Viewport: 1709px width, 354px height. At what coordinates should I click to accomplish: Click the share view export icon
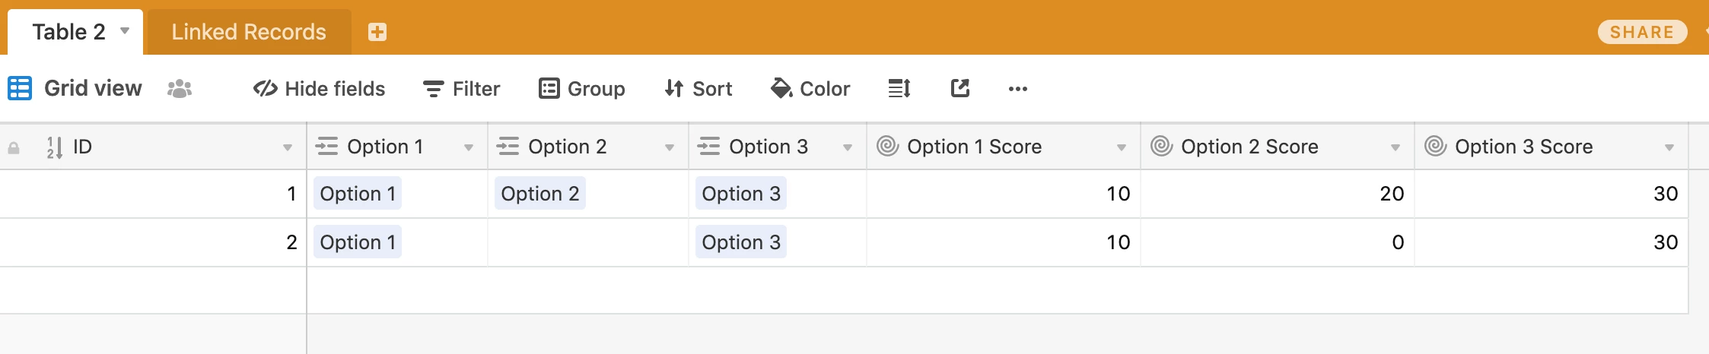point(960,88)
